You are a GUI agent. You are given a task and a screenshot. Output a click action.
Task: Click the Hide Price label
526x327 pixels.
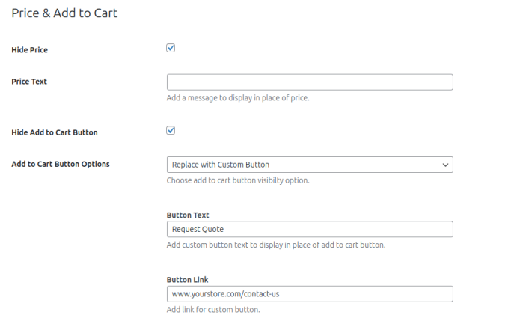pyautogui.click(x=30, y=50)
